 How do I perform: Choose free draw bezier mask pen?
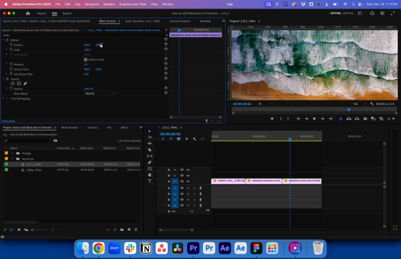pos(25,83)
